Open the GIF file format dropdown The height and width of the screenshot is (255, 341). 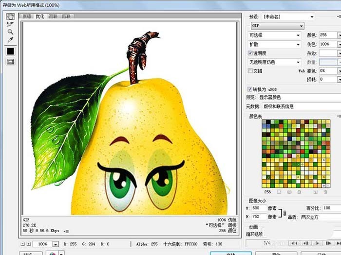click(x=278, y=26)
